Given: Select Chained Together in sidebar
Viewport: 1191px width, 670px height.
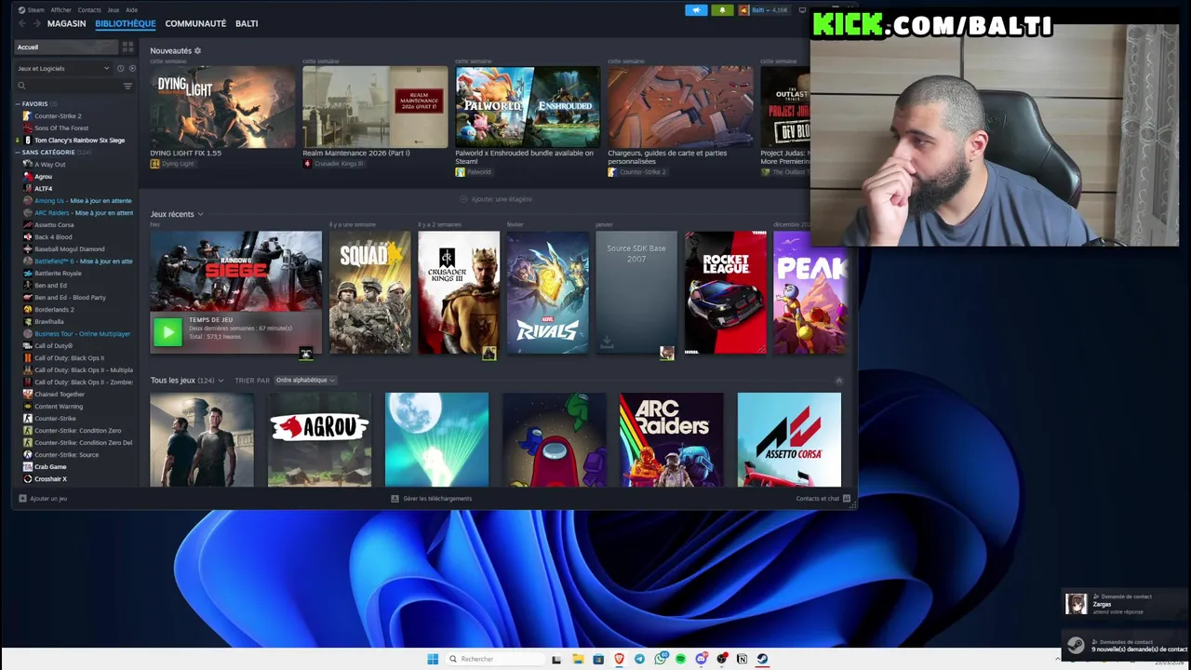Looking at the screenshot, I should coord(60,395).
